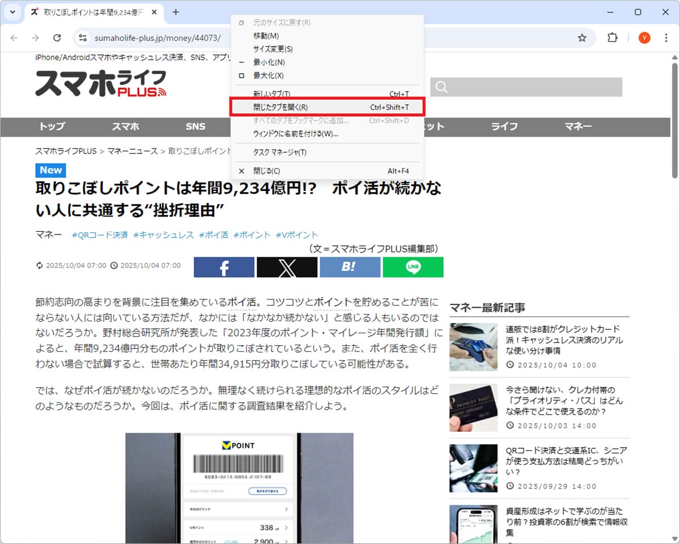Open the Chrome three-dot menu
Screen dimensions: 680x544
coord(666,38)
